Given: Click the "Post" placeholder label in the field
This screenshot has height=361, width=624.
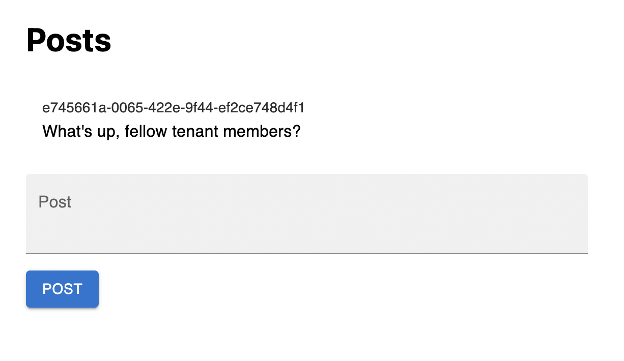Looking at the screenshot, I should tap(55, 202).
